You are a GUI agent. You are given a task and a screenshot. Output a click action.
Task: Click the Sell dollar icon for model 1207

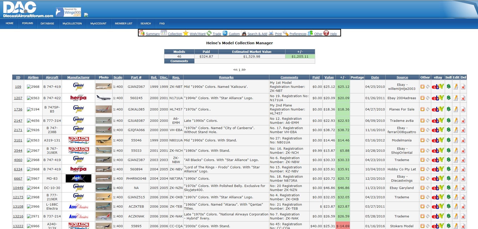click(449, 98)
